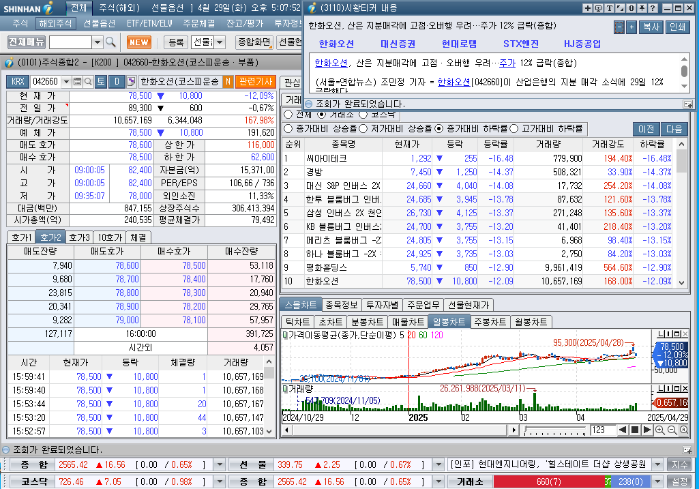The height and width of the screenshot is (489, 699).
Task: Select 종가대비 하락률 radio option
Action: click(438, 129)
